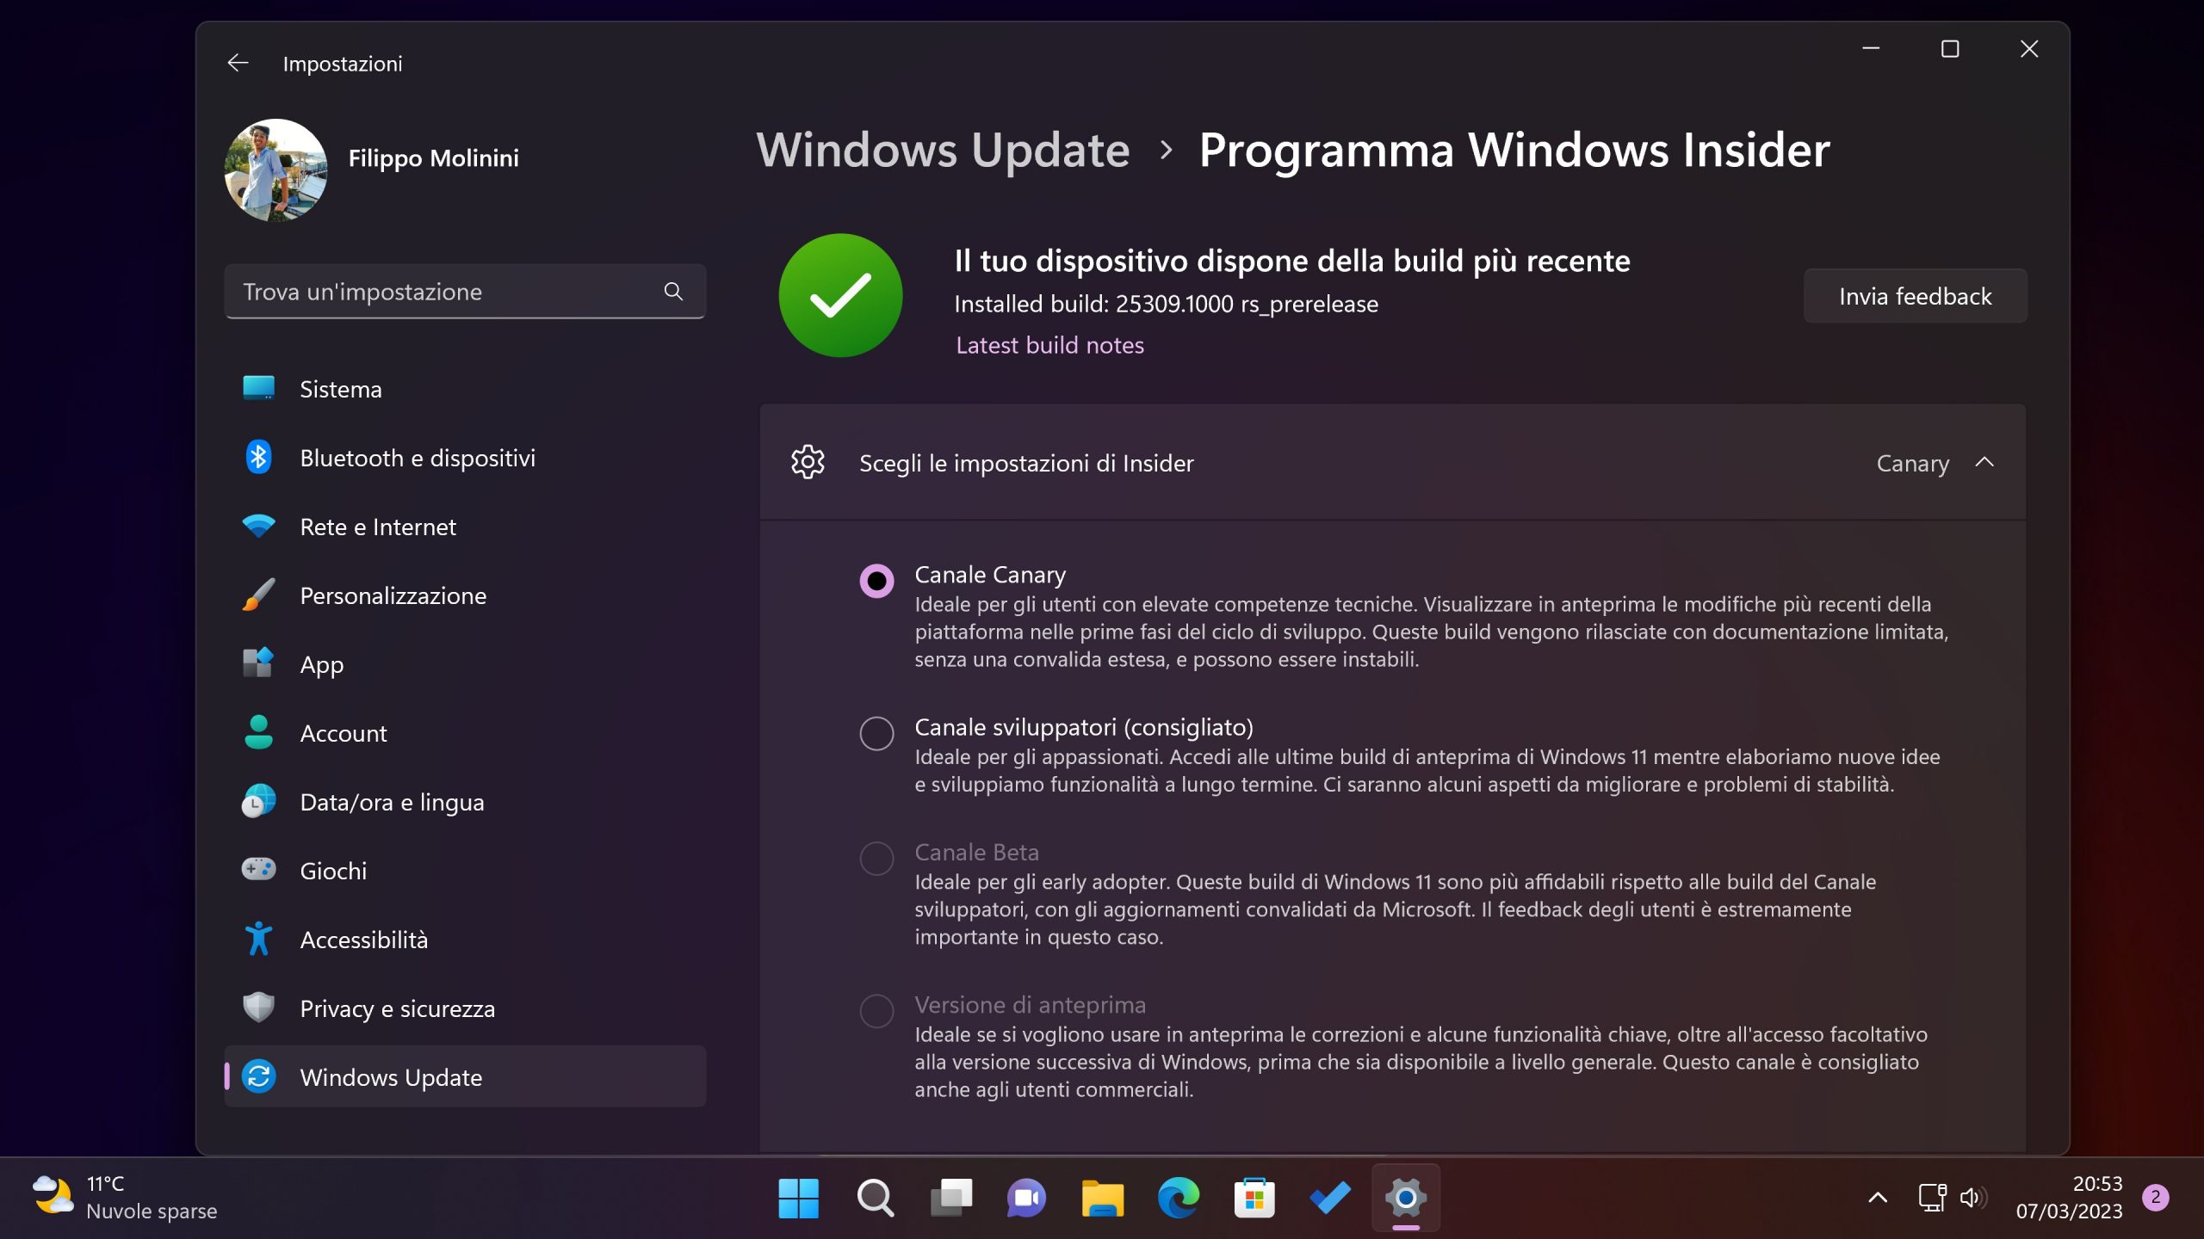
Task: Open Latest build notes link
Action: tap(1049, 345)
